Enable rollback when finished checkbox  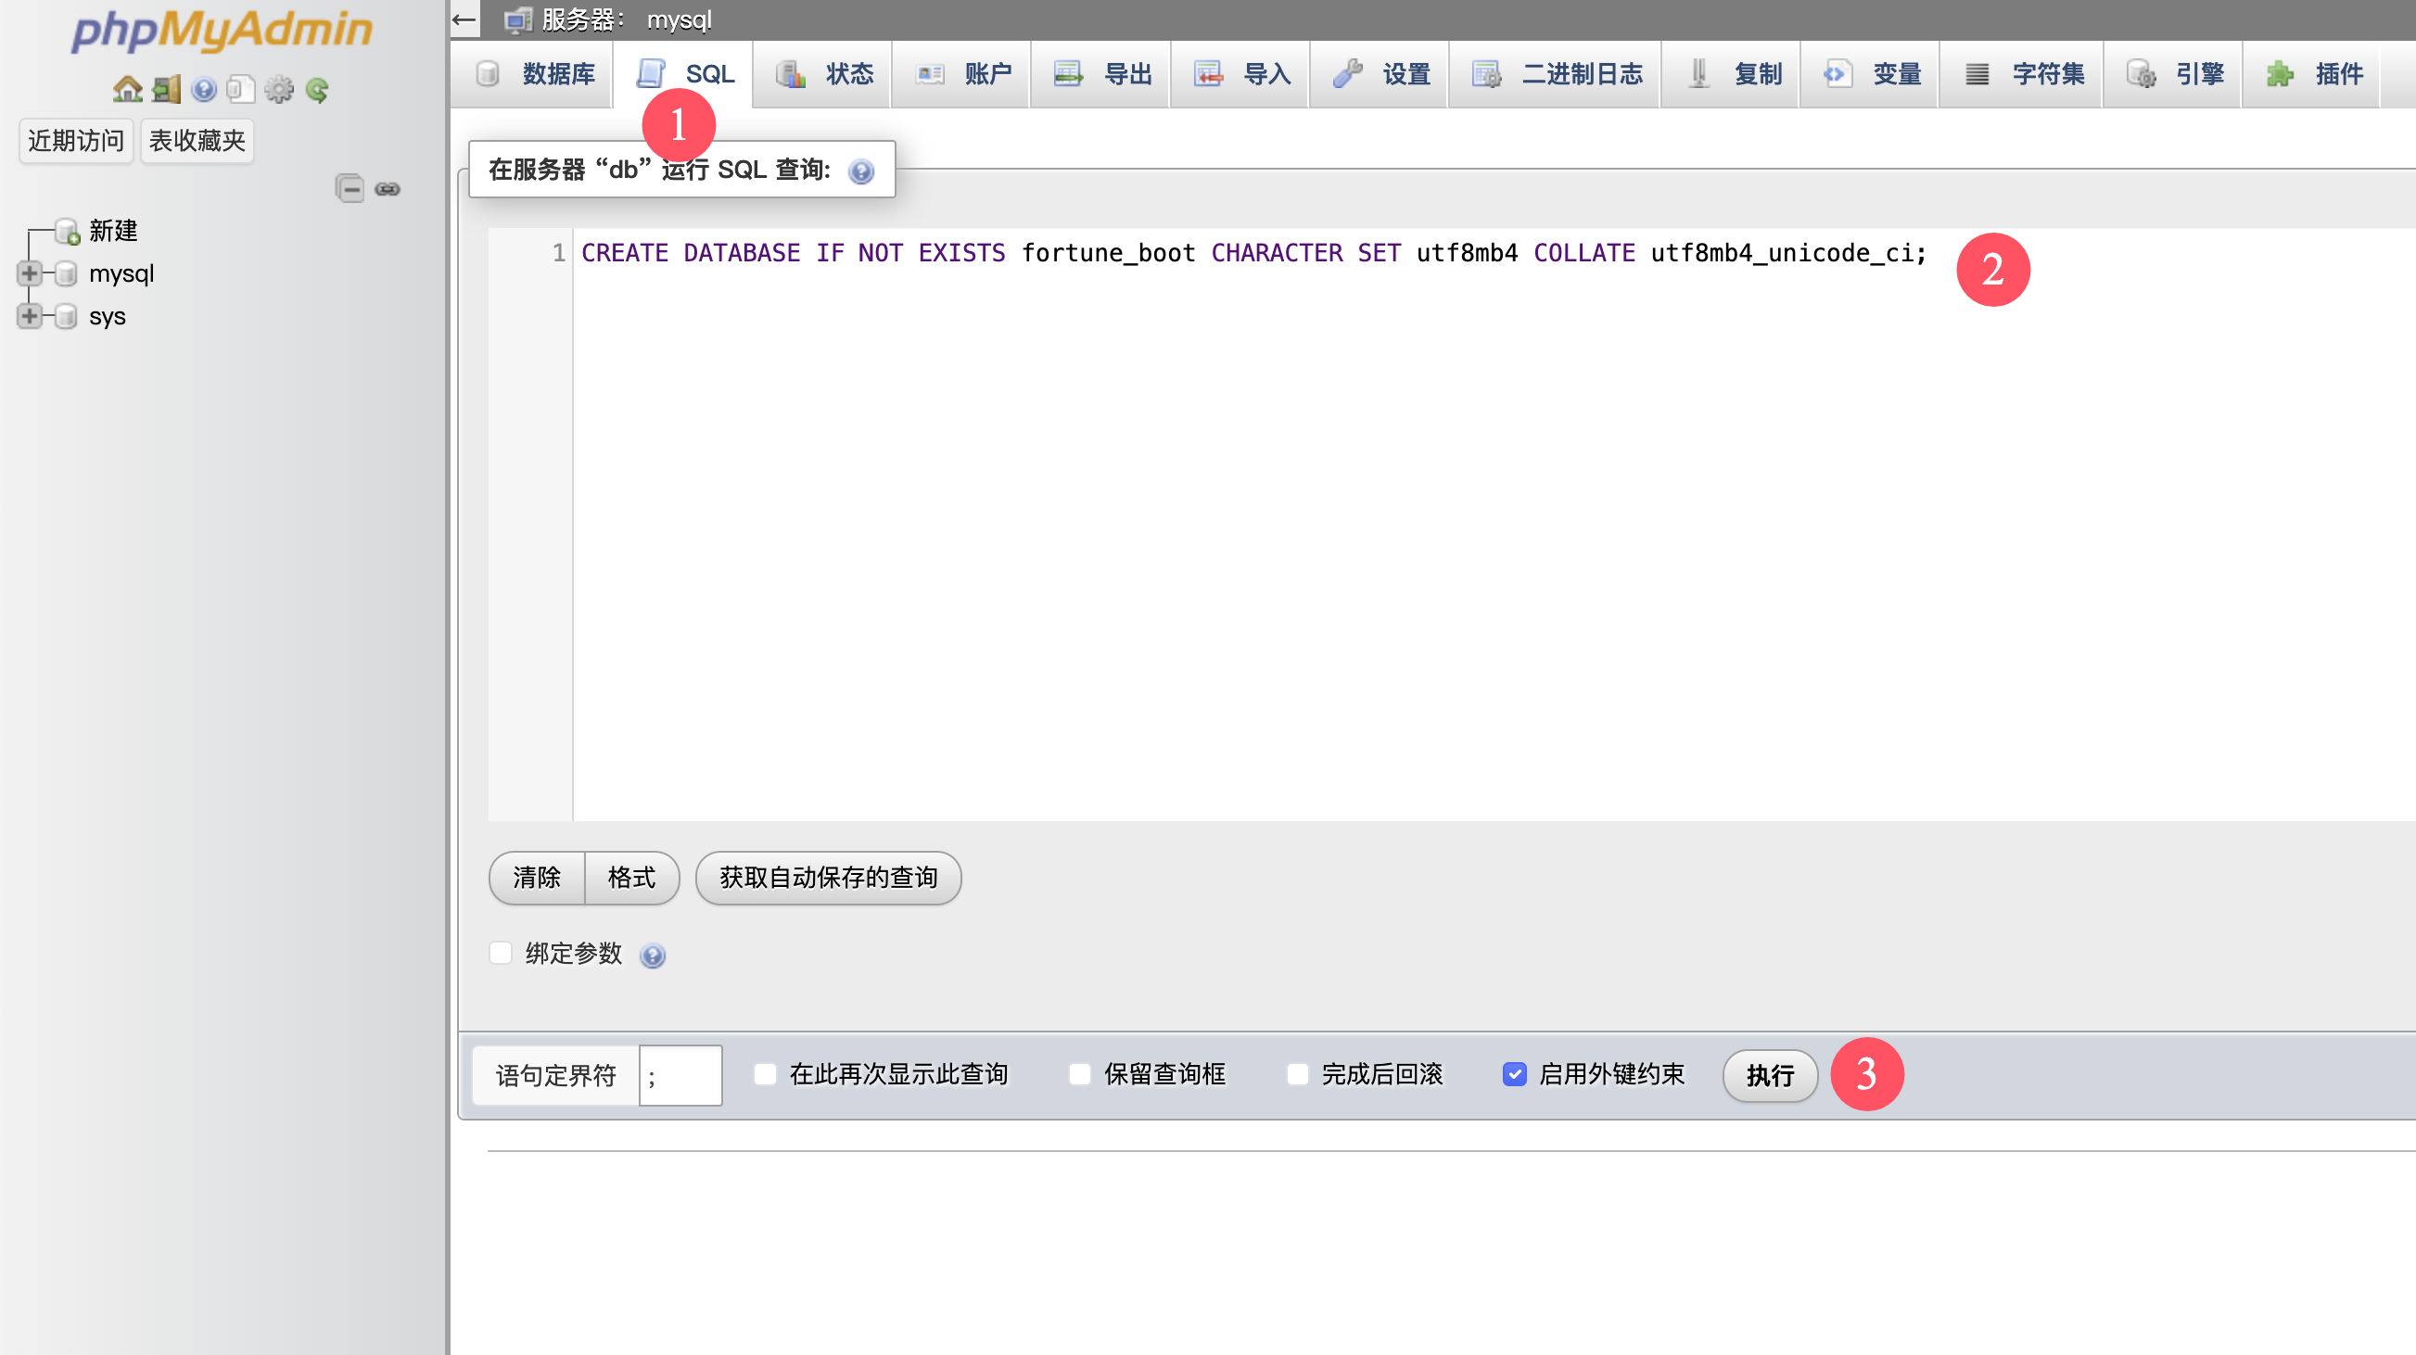(x=1297, y=1074)
